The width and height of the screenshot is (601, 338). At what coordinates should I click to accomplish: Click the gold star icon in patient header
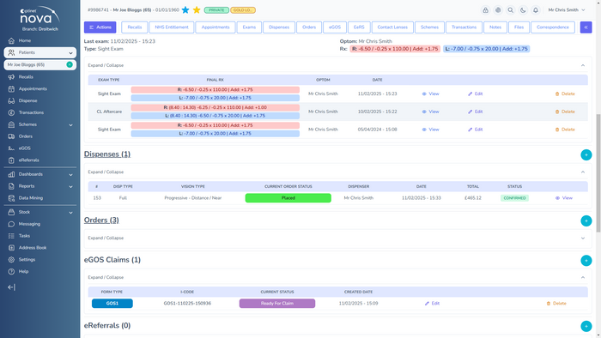[x=197, y=10]
